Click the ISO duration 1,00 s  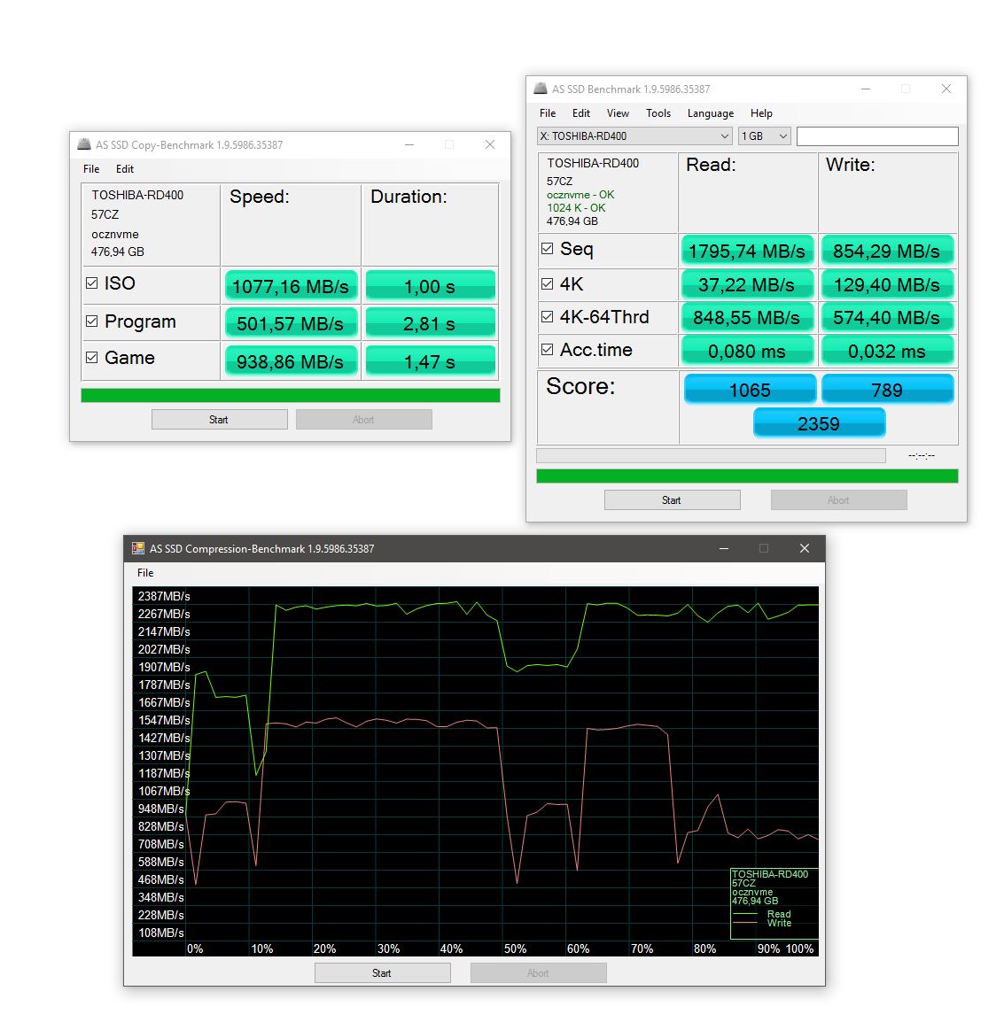click(430, 286)
